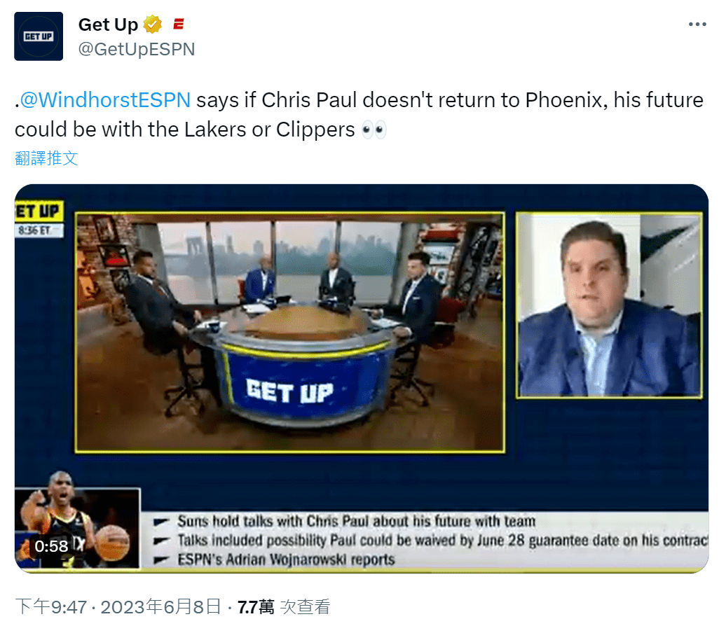719x633 pixels.
Task: Open the tweet timestamp 下午9:47 2023年6月8日
Action: 118,607
